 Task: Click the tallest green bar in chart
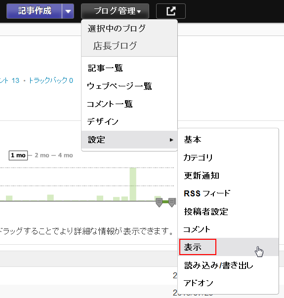133,184
